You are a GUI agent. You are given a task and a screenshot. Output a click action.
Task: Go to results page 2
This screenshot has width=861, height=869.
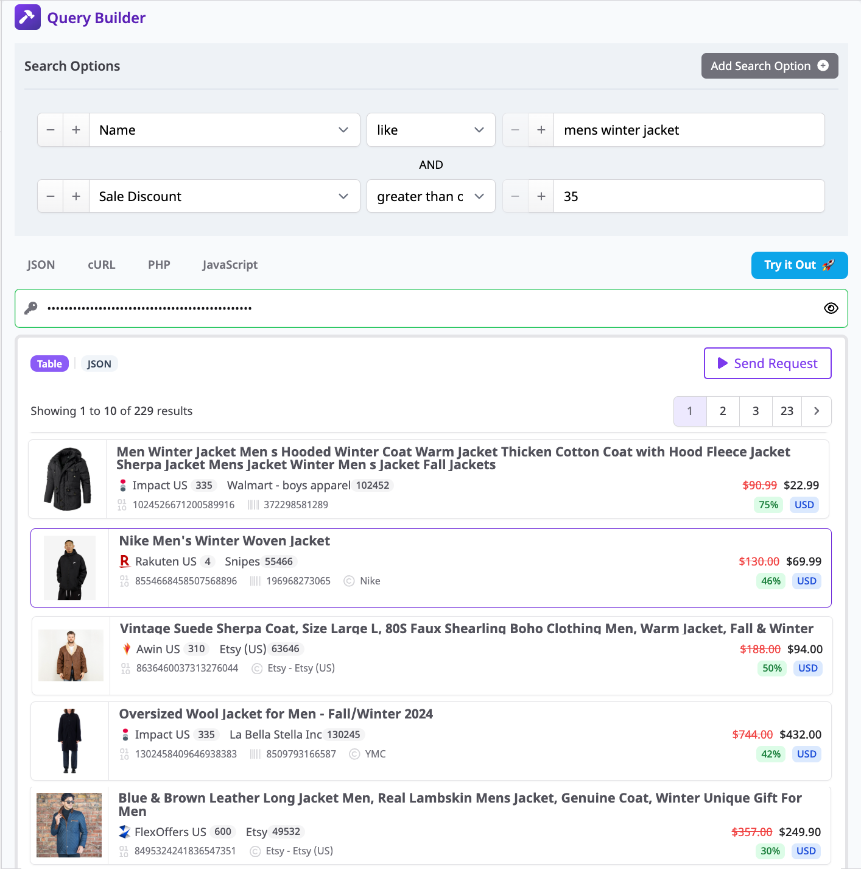723,411
